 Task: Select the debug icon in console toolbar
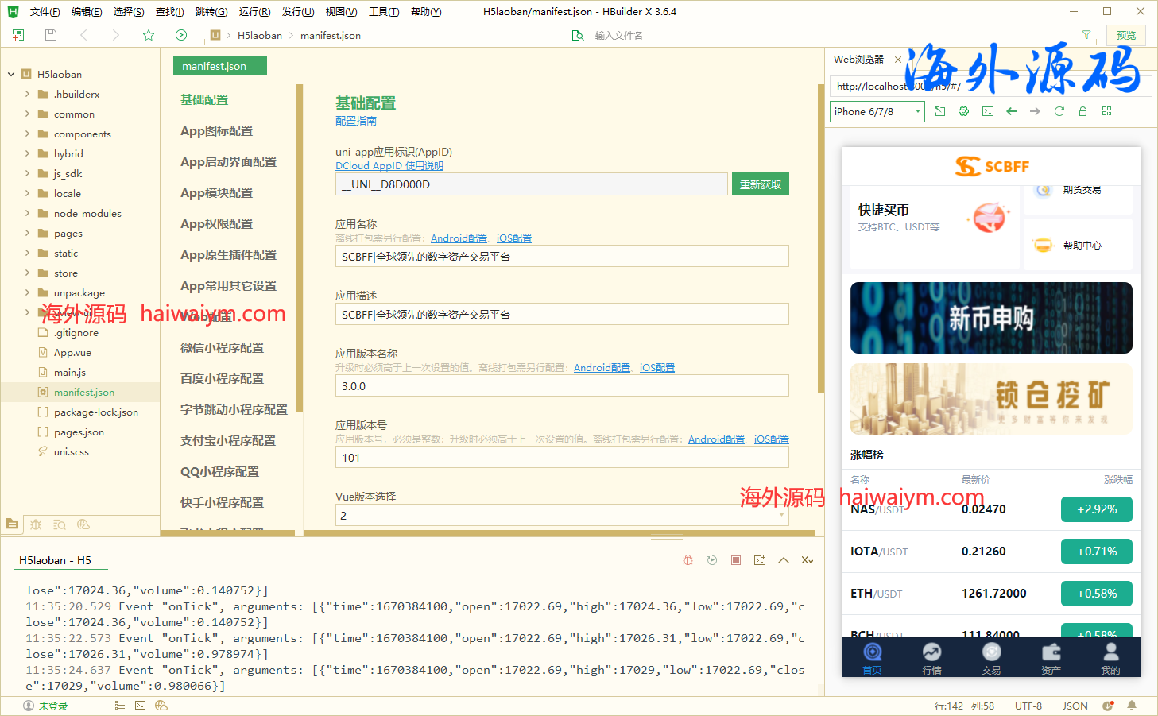pos(687,559)
